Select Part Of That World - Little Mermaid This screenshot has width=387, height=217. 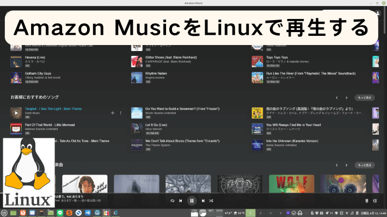(50, 125)
